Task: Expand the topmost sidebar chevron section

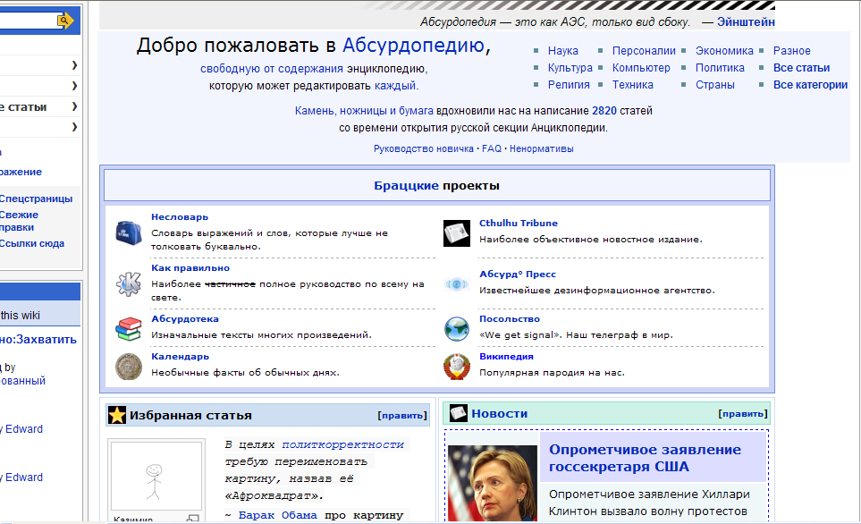Action: click(x=74, y=65)
